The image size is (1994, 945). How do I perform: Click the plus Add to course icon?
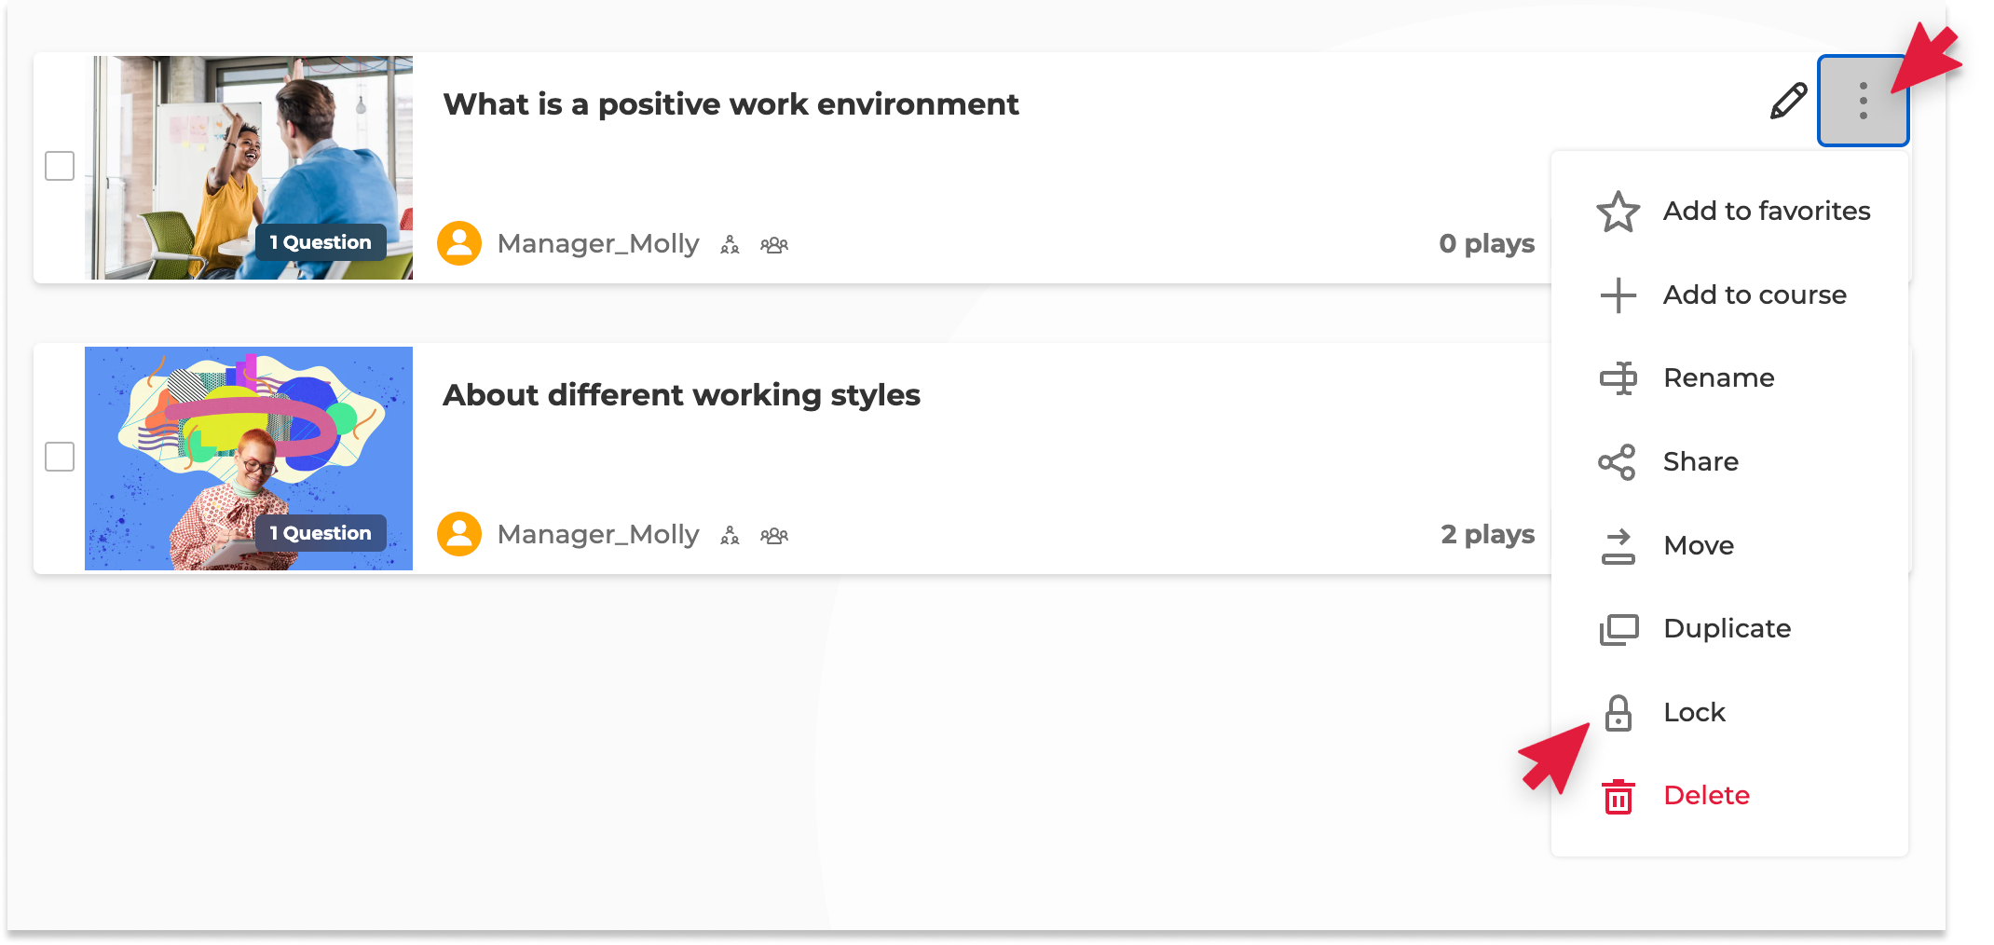[1618, 295]
